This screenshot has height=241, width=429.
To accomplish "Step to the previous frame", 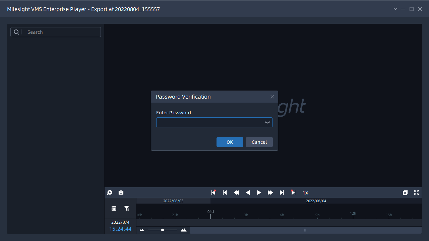I will 225,193.
